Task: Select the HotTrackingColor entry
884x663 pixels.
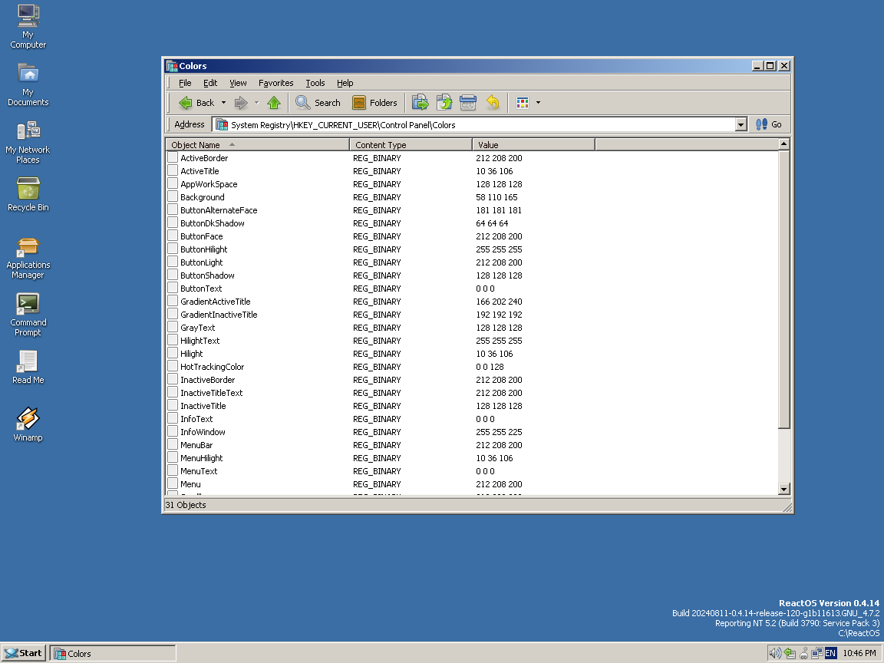Action: point(212,367)
